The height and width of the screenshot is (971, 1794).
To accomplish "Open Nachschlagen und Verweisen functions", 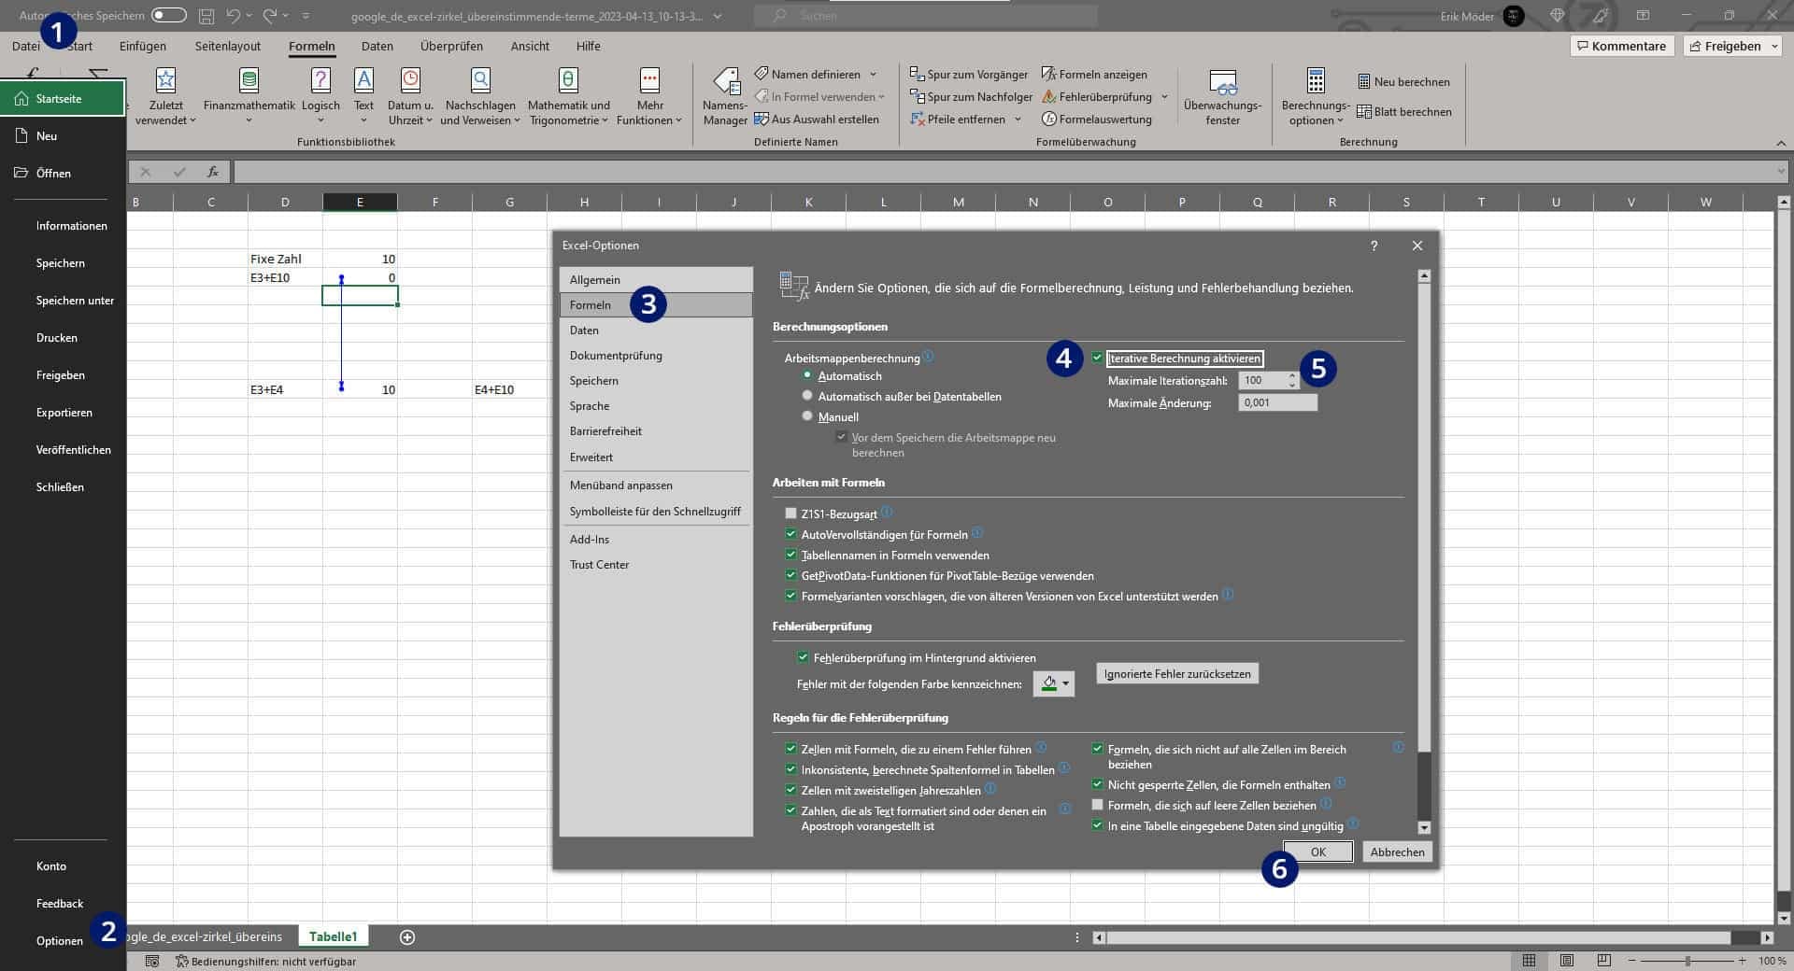I will point(480,97).
